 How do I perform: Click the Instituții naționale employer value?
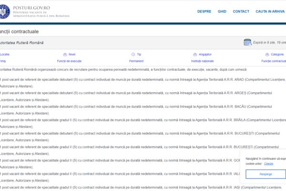pos(202,61)
